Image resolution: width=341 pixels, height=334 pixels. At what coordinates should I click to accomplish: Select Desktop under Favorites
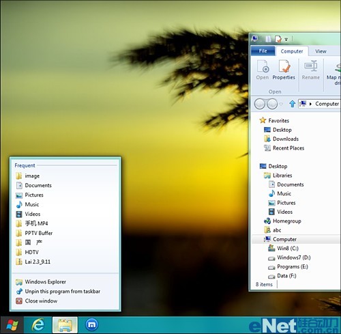pyautogui.click(x=278, y=130)
